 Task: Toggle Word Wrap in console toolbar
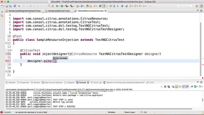point(180,87)
